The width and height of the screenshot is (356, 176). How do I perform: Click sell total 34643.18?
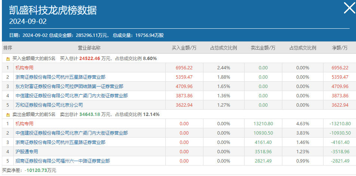pyautogui.click(x=90, y=114)
